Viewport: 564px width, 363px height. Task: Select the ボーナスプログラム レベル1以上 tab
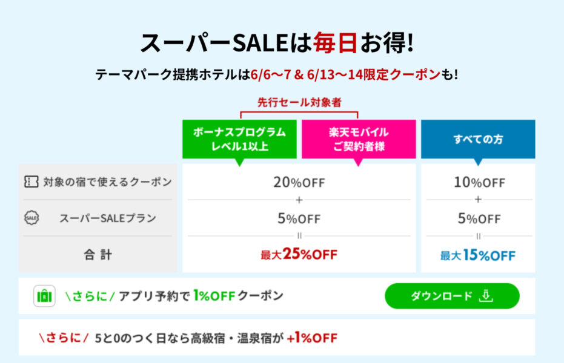[239, 140]
